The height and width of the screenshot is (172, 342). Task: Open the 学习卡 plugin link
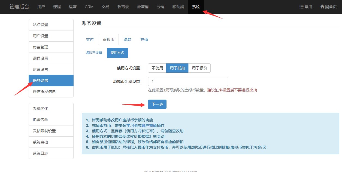coord(132,125)
